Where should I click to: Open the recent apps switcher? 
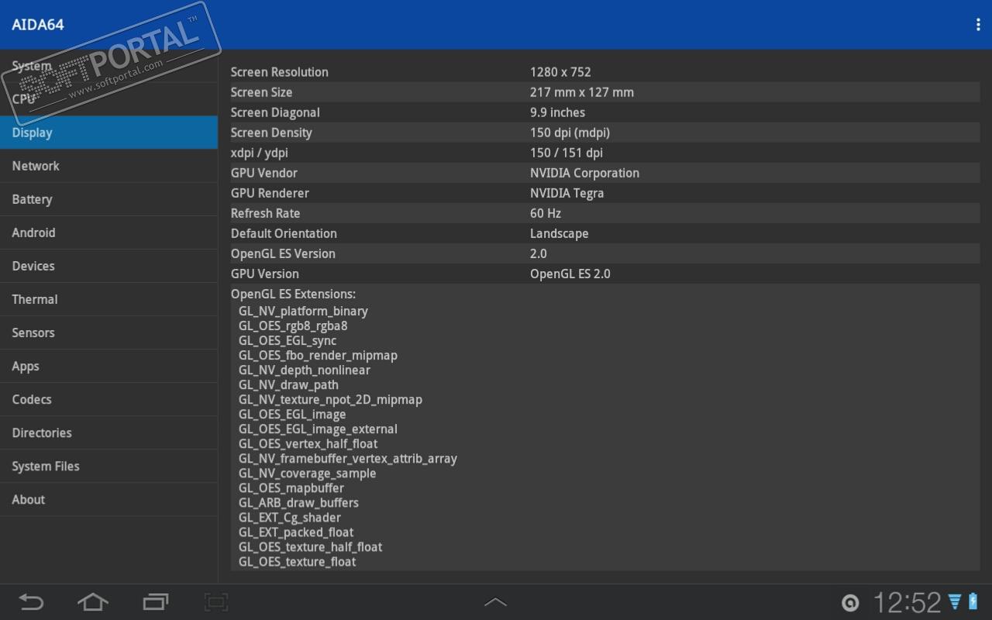[x=156, y=602]
